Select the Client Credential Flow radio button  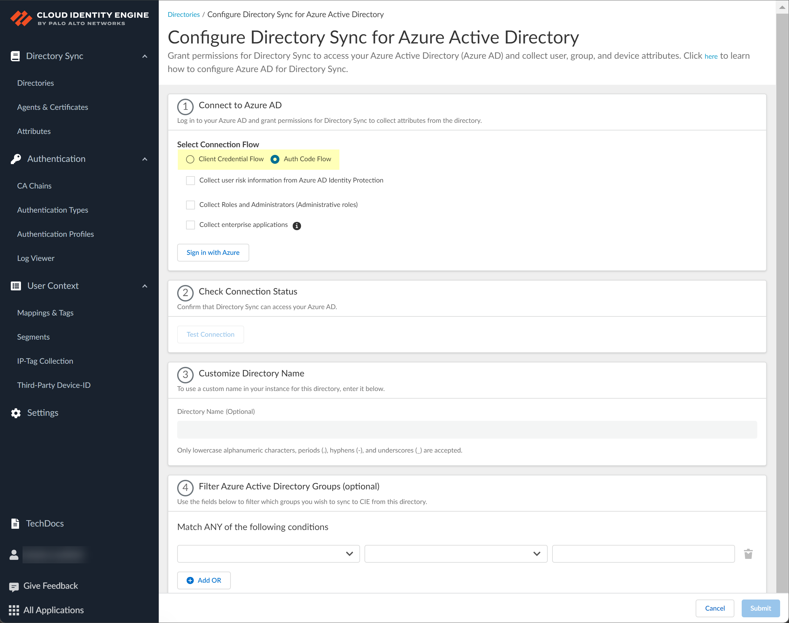[x=190, y=159]
